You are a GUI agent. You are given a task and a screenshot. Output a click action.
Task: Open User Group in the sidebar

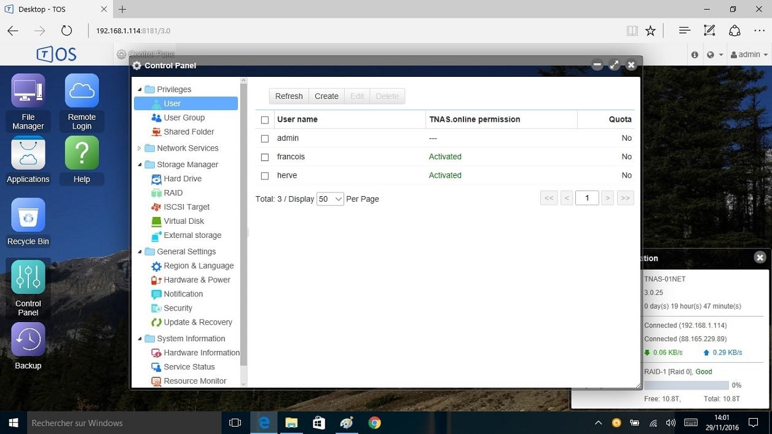coord(184,117)
